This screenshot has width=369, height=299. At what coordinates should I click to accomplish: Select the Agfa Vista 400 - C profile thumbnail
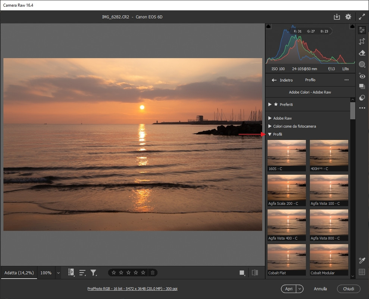[x=287, y=224]
